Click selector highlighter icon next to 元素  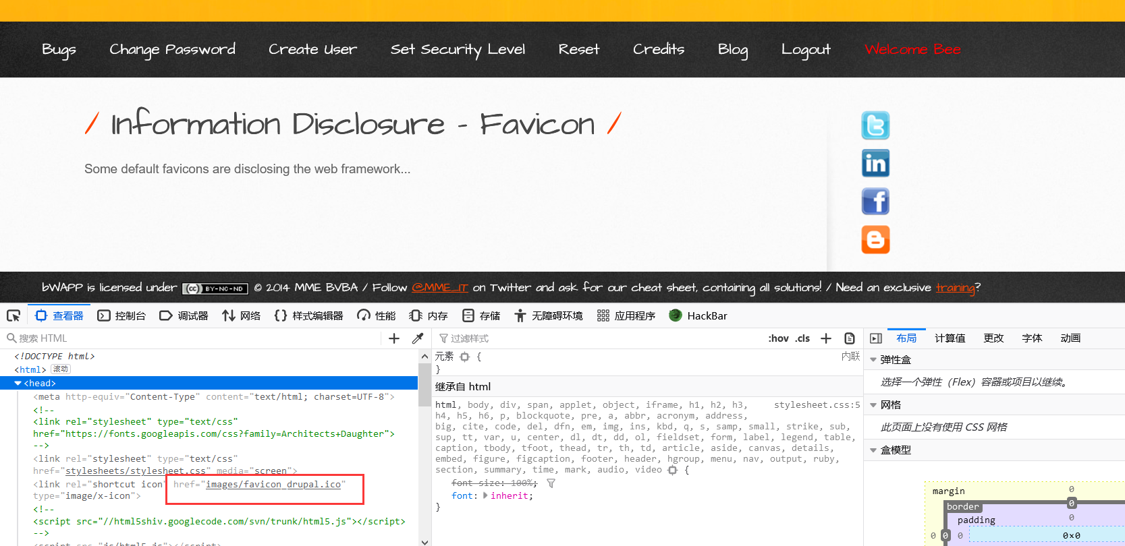click(x=464, y=357)
